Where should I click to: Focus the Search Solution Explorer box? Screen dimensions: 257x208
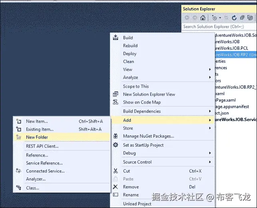point(219,26)
